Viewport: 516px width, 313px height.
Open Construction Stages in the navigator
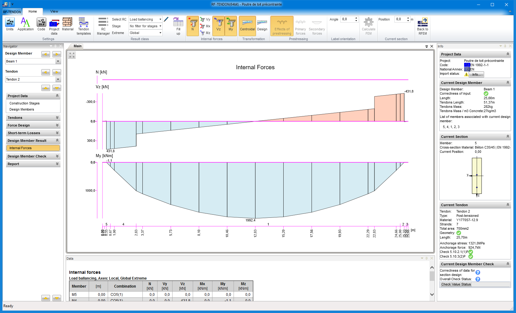point(25,103)
